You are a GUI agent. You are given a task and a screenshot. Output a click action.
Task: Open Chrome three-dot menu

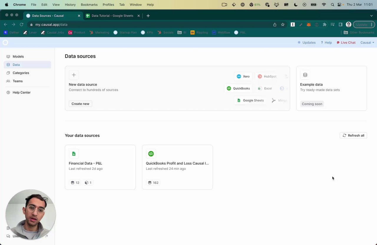(372, 25)
